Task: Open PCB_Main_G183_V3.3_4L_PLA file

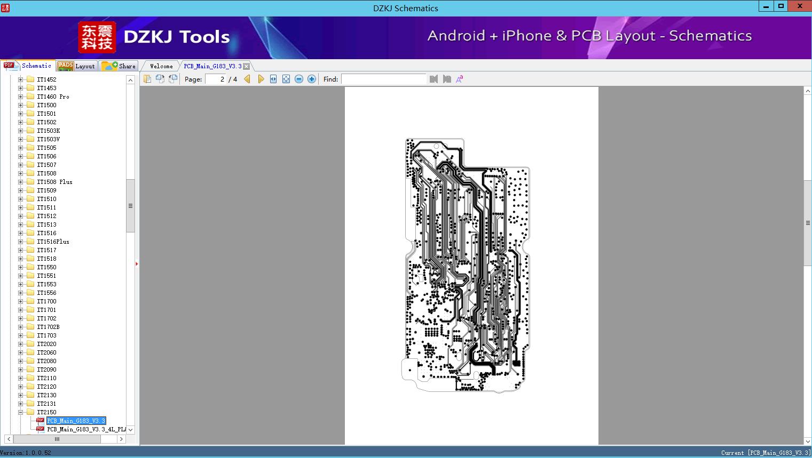Action: 85,429
